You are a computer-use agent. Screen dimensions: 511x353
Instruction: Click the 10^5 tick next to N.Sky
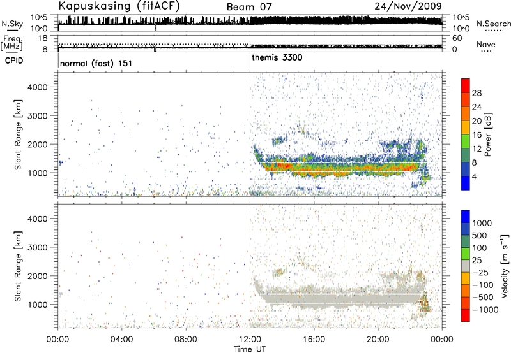pos(39,18)
